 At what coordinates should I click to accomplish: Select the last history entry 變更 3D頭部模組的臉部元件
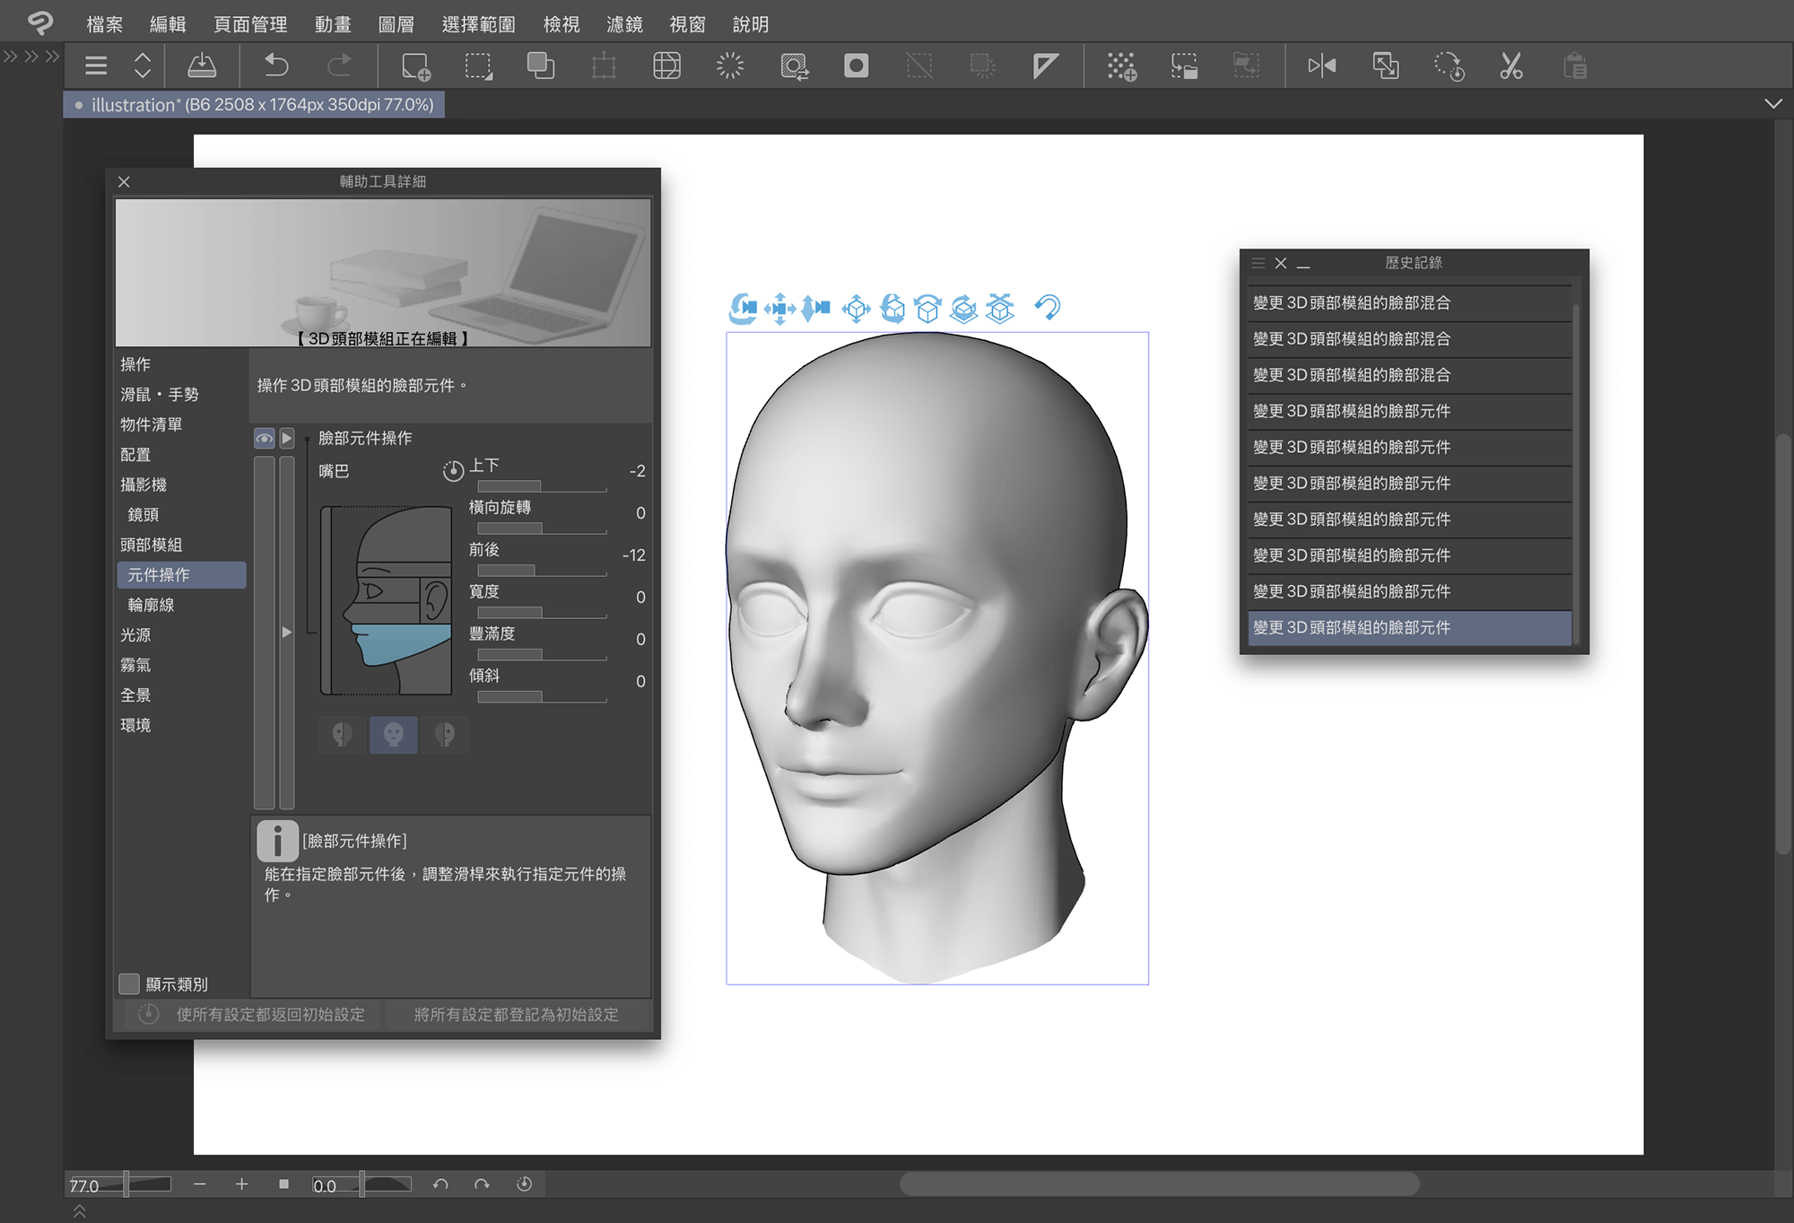[1409, 628]
